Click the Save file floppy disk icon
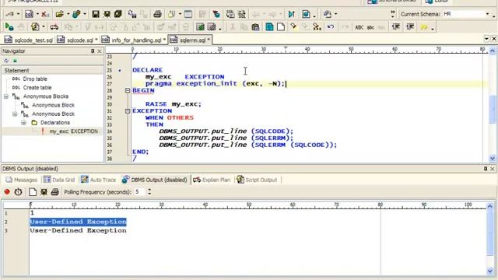Screen dimensions: 498x280 pos(96,14)
